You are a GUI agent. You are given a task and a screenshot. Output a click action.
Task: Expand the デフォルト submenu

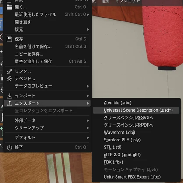(x=47, y=137)
